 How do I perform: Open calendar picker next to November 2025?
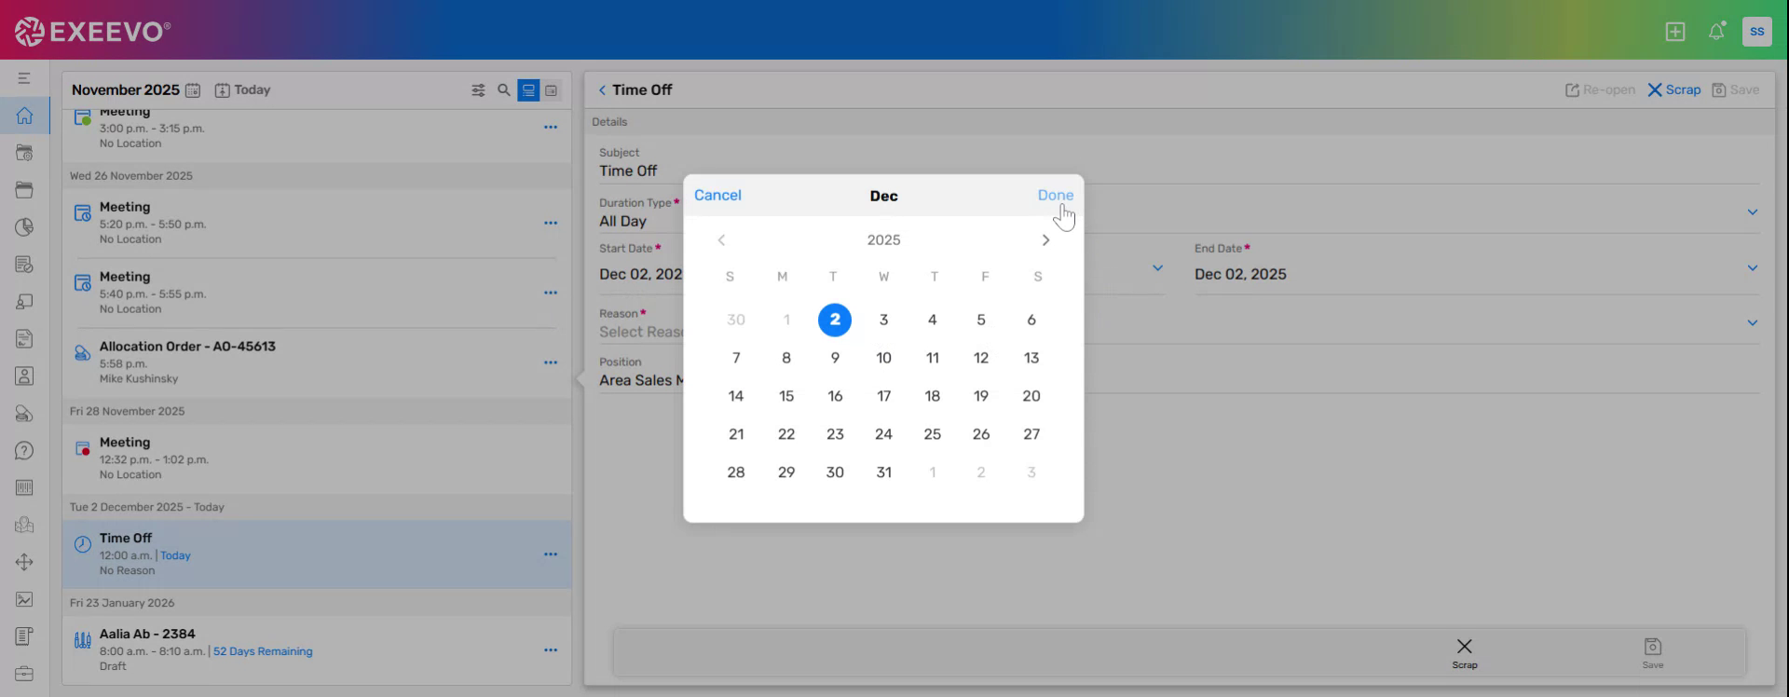click(193, 90)
